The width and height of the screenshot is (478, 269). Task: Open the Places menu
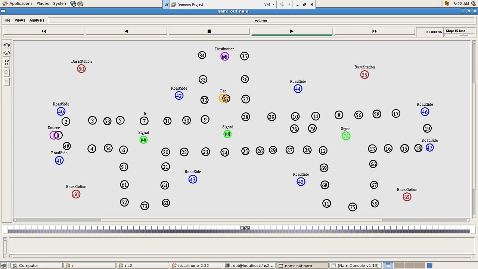click(43, 3)
